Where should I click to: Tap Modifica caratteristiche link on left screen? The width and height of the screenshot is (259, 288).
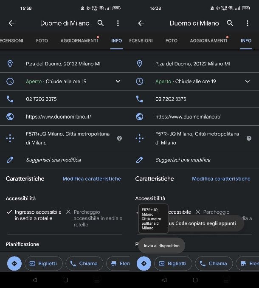tap(92, 179)
